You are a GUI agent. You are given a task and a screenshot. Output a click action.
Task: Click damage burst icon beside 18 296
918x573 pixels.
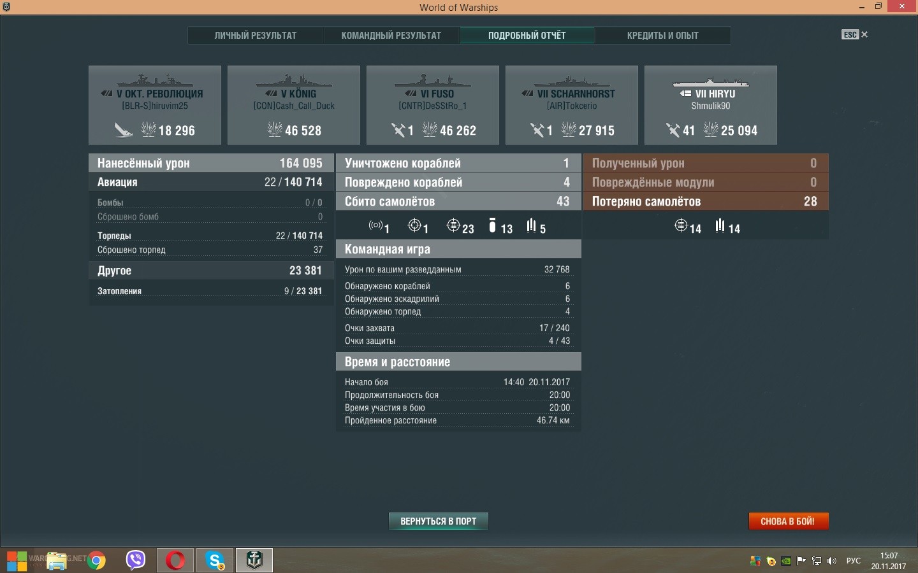click(149, 130)
